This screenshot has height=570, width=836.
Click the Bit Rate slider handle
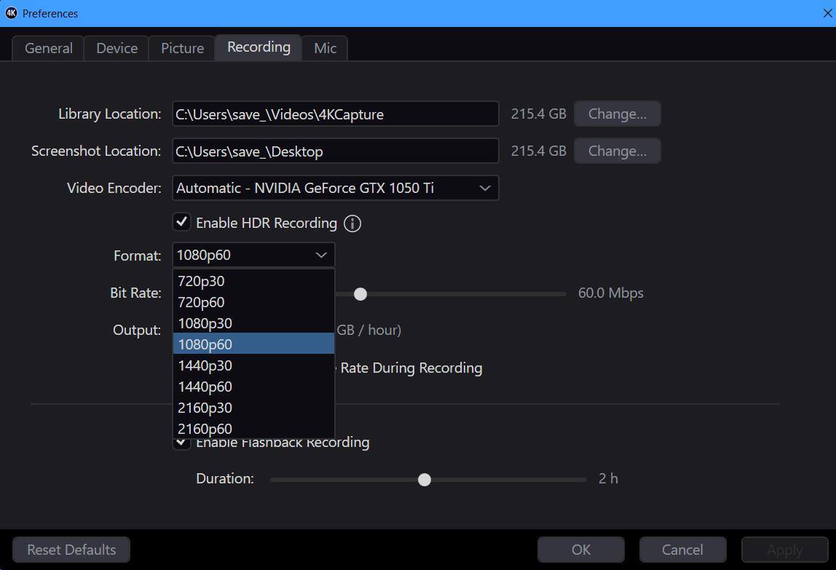360,294
